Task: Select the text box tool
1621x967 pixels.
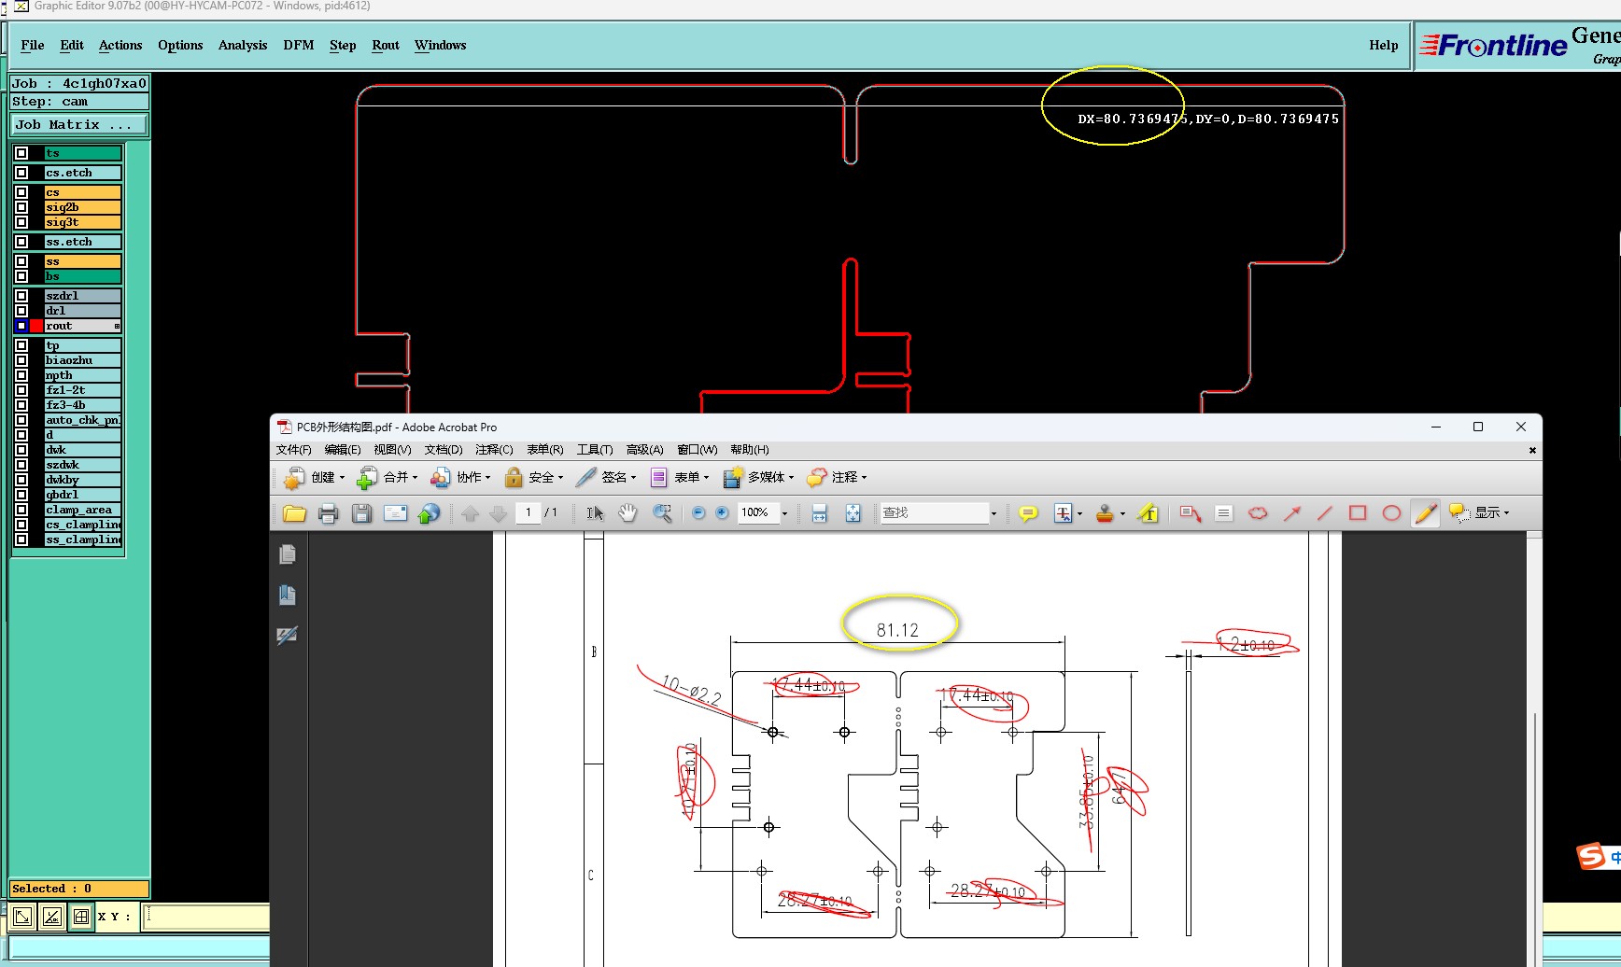Action: click(1224, 513)
